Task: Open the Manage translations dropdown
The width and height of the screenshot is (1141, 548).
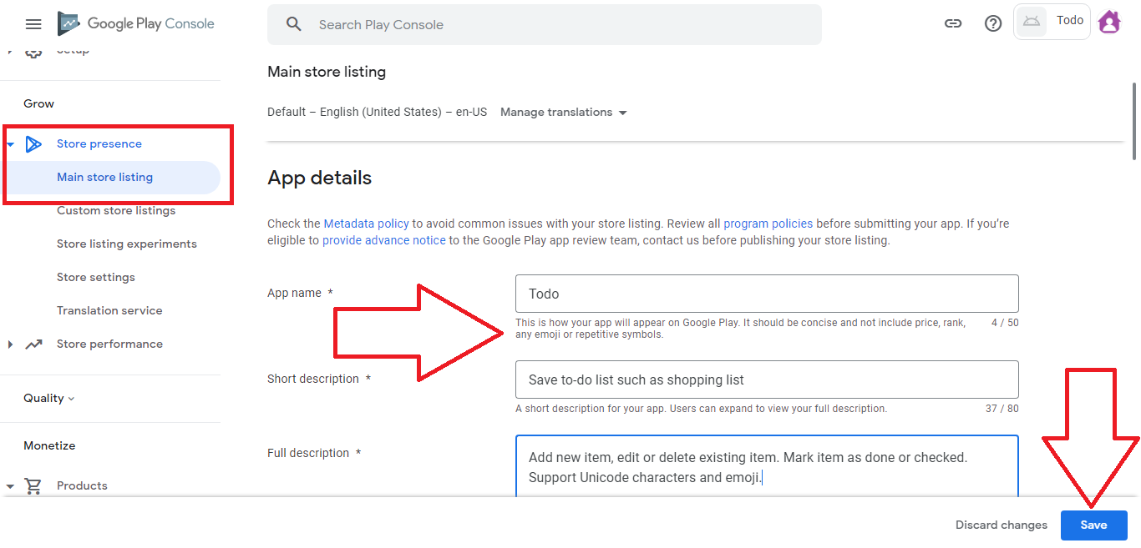Action: (564, 113)
